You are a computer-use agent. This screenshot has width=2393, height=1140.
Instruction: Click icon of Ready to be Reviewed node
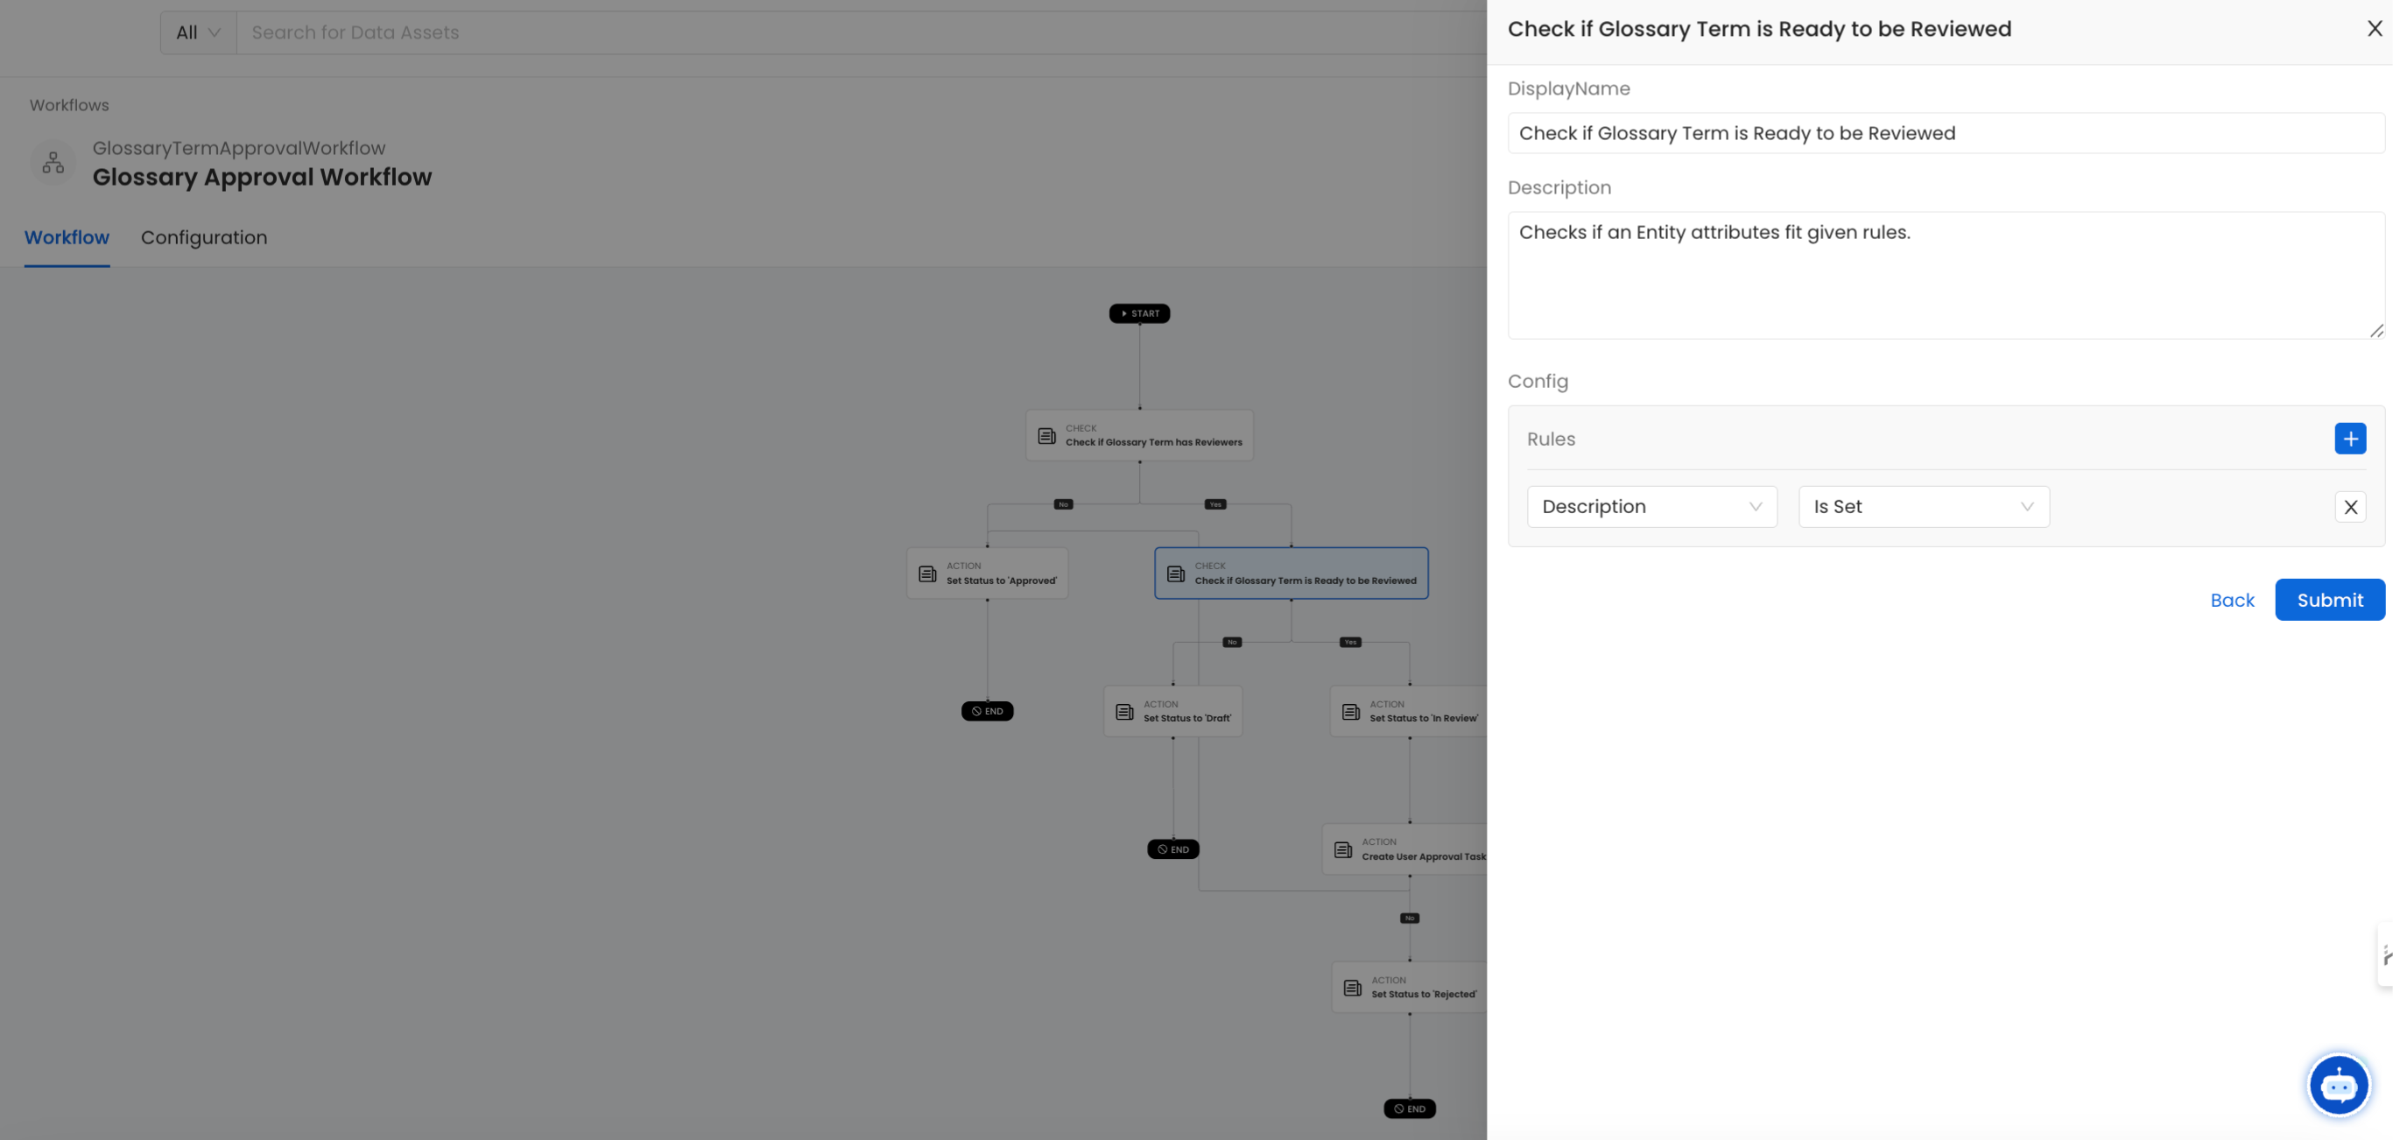(x=1175, y=574)
